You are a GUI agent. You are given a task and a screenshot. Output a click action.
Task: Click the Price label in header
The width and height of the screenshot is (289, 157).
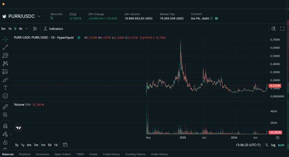point(73,14)
